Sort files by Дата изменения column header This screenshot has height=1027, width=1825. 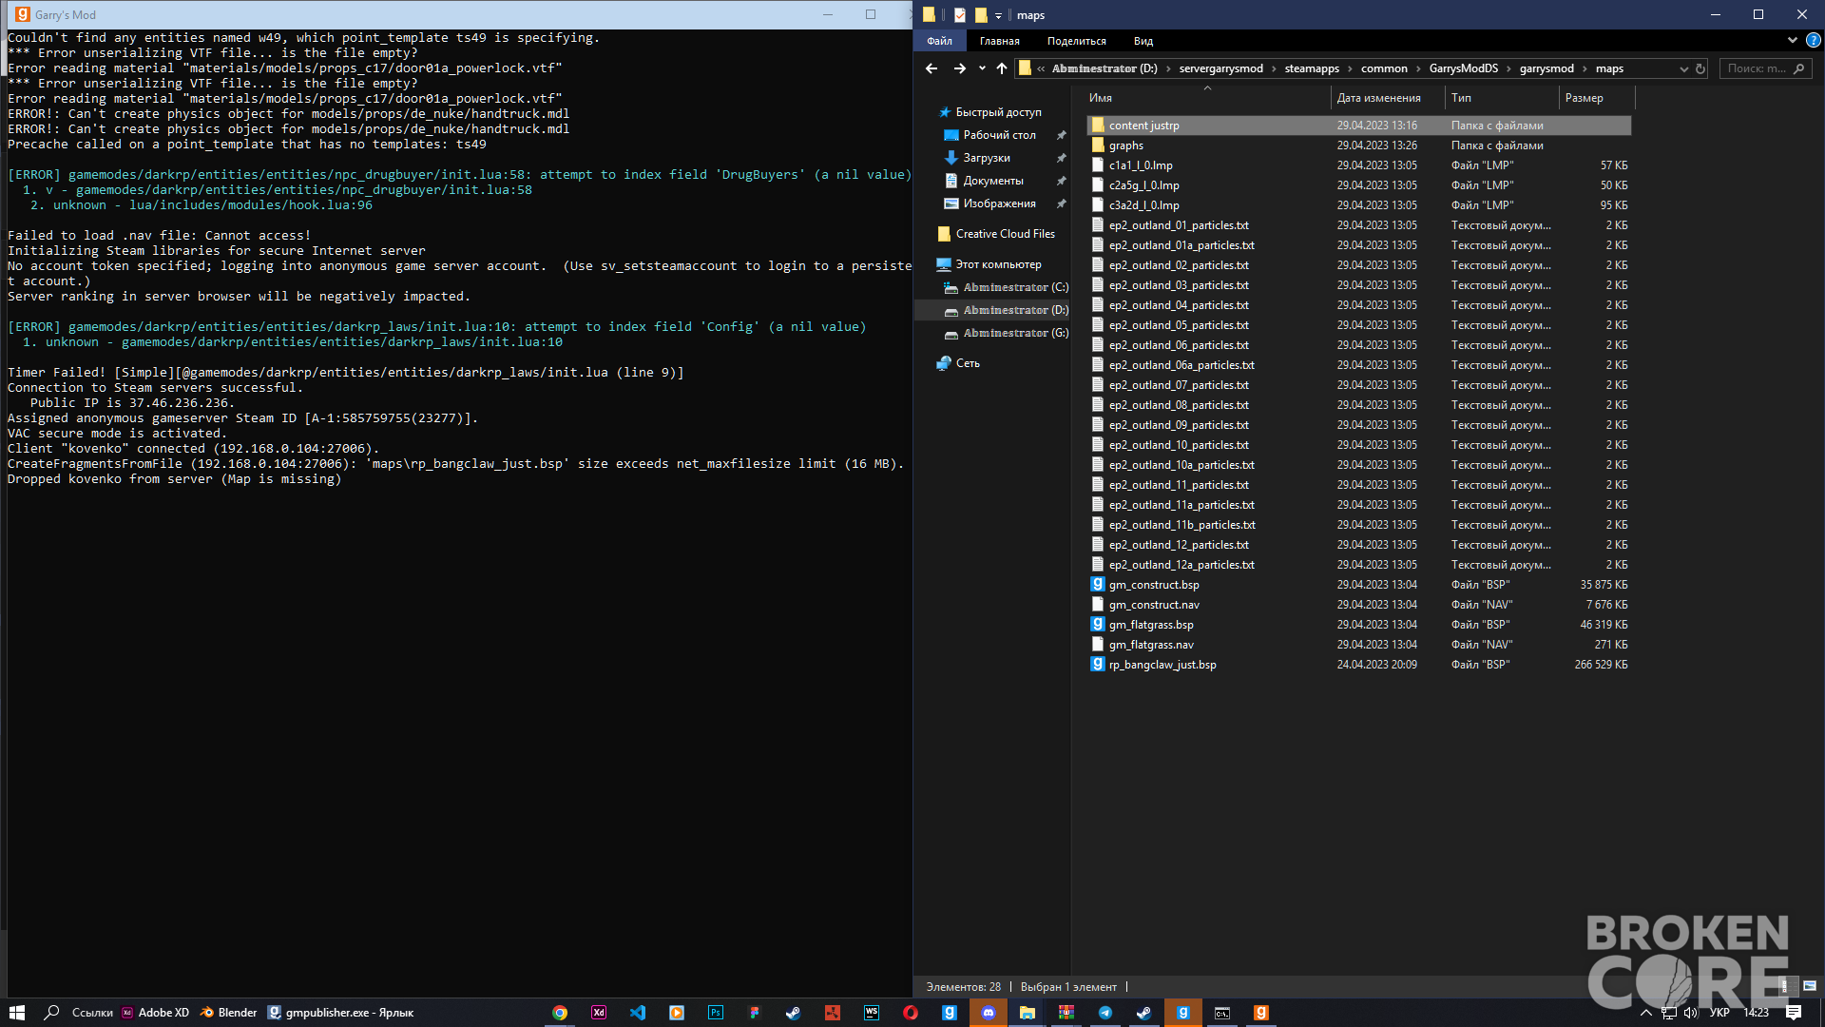(x=1388, y=98)
